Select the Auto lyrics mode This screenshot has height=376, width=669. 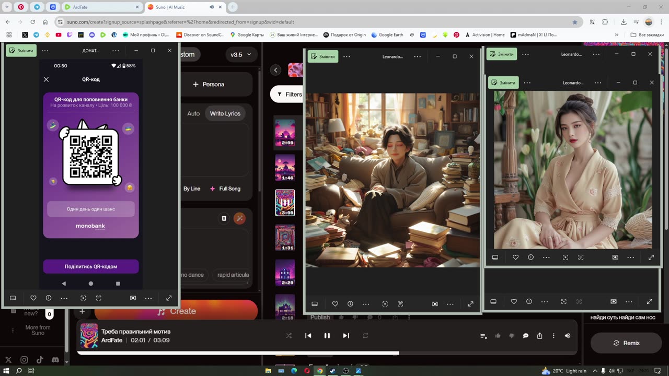click(x=193, y=113)
